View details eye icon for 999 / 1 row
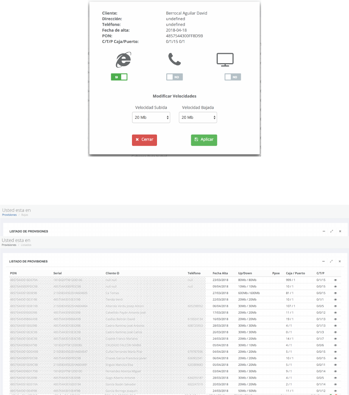349x395 pixels. pos(336,280)
